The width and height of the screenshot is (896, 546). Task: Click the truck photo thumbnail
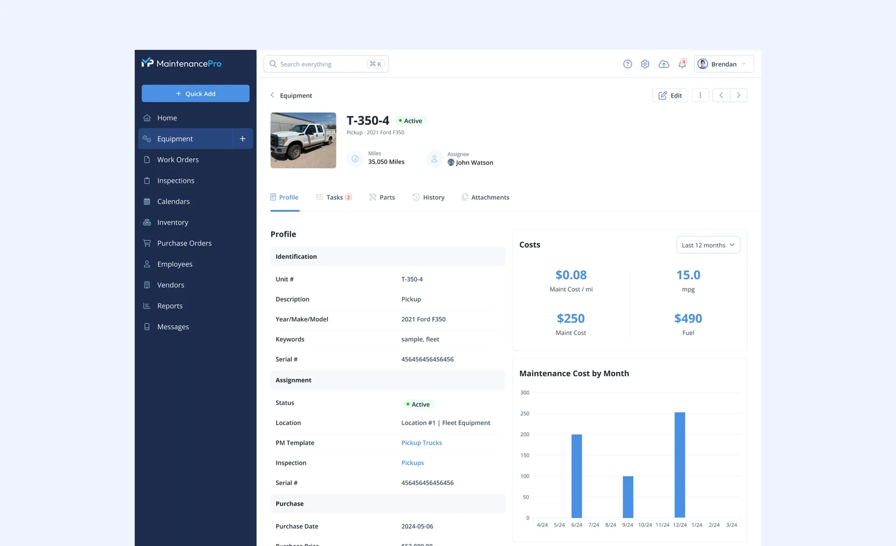point(304,141)
